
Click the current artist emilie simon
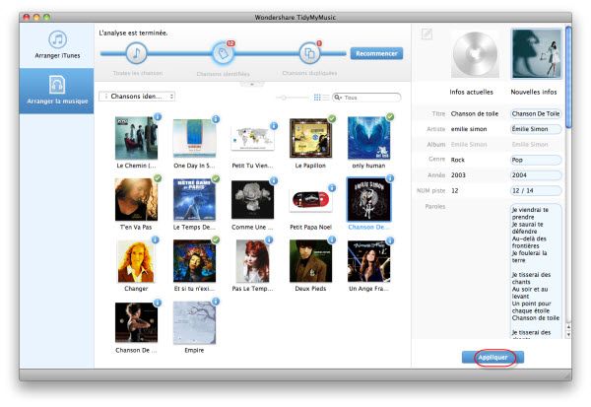click(469, 129)
